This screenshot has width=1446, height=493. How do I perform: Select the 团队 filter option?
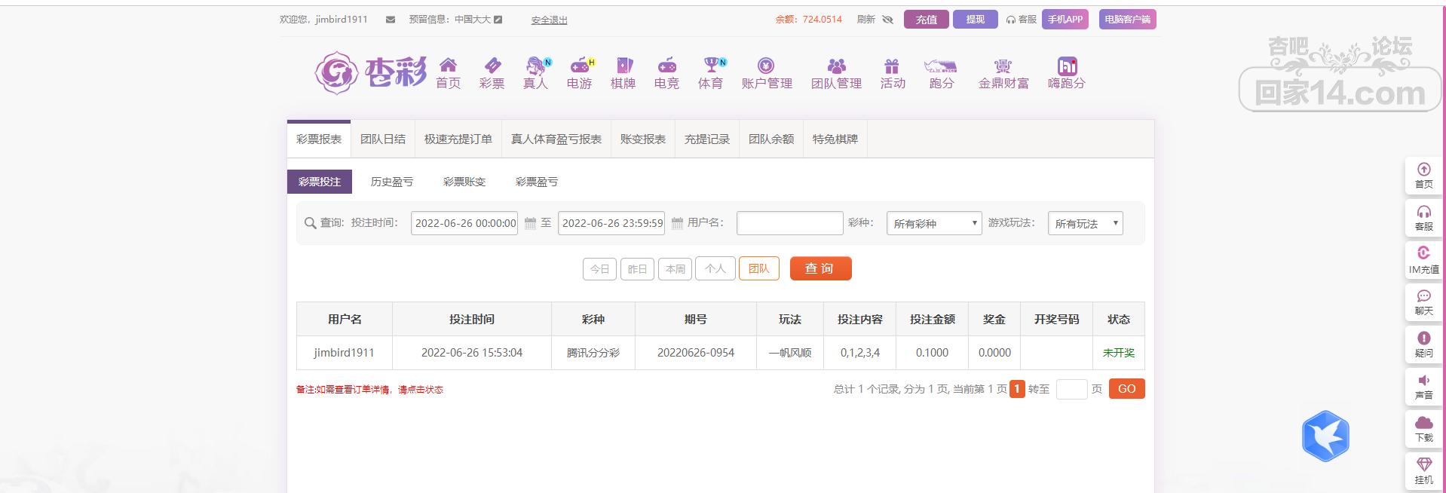pyautogui.click(x=758, y=269)
